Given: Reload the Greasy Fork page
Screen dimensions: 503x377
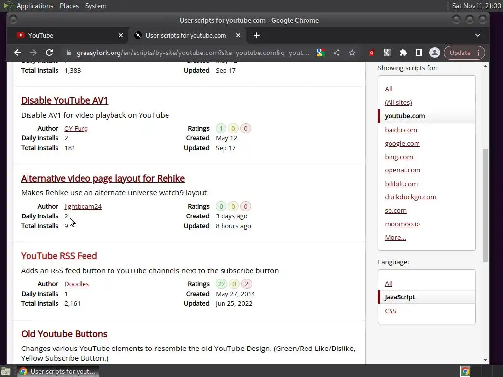Looking at the screenshot, I should coord(49,53).
